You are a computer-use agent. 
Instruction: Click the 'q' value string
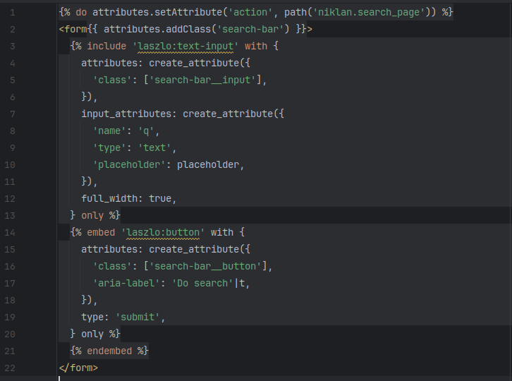click(146, 131)
